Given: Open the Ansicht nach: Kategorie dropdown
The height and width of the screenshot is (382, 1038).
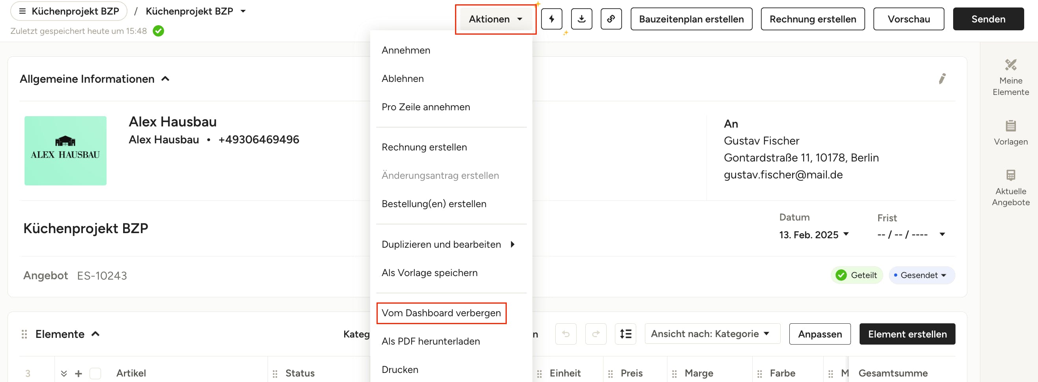Looking at the screenshot, I should [x=712, y=334].
